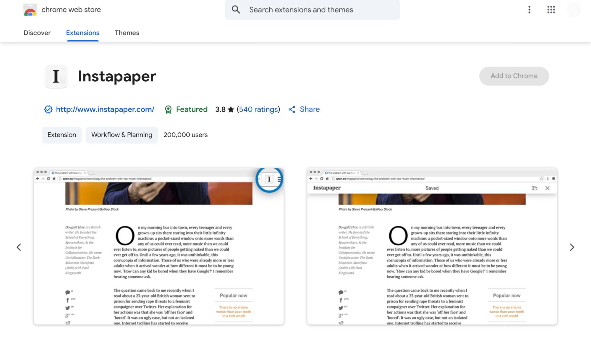Click the Add to Chrome button
This screenshot has width=591, height=339.
click(514, 76)
